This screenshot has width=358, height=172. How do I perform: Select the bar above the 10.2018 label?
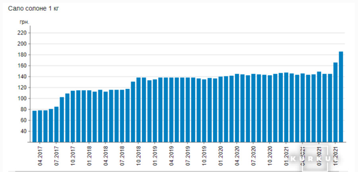tap(138, 110)
